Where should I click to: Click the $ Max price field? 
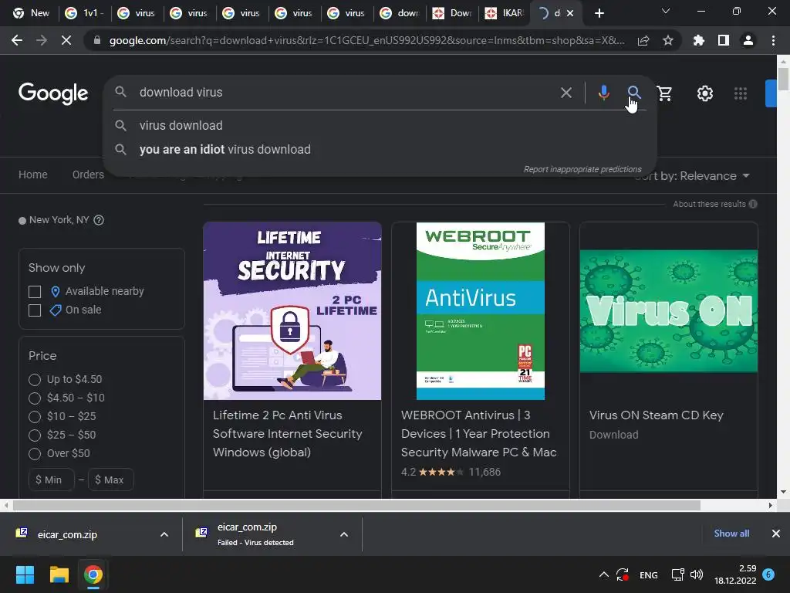coord(111,480)
